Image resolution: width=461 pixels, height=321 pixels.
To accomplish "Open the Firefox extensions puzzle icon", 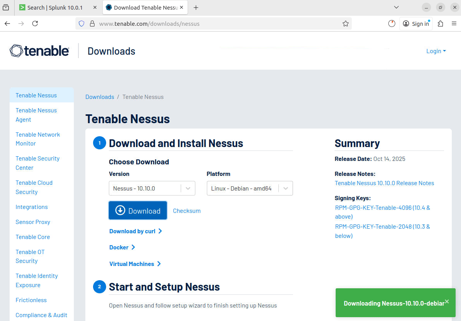I will pos(440,23).
